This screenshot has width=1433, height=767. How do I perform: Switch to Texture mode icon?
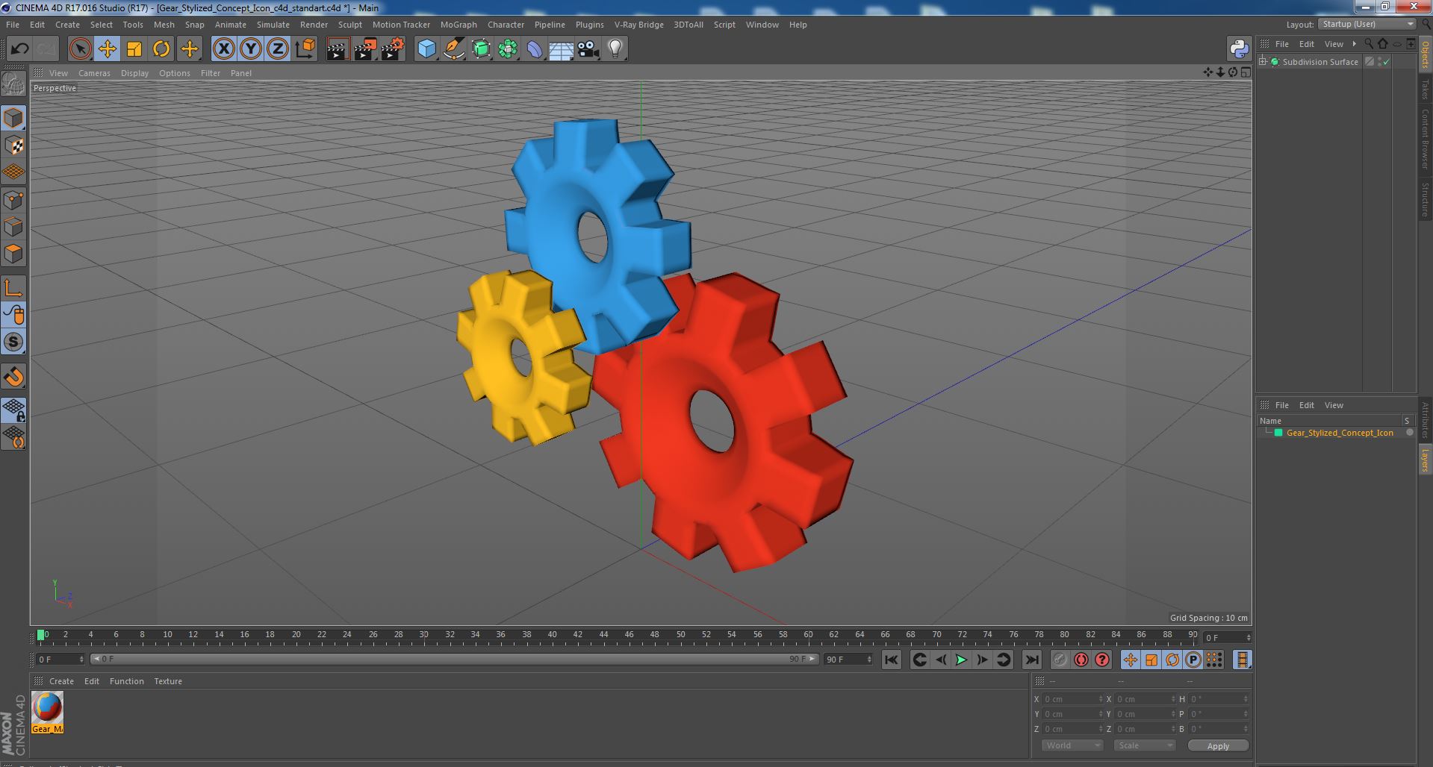tap(13, 145)
